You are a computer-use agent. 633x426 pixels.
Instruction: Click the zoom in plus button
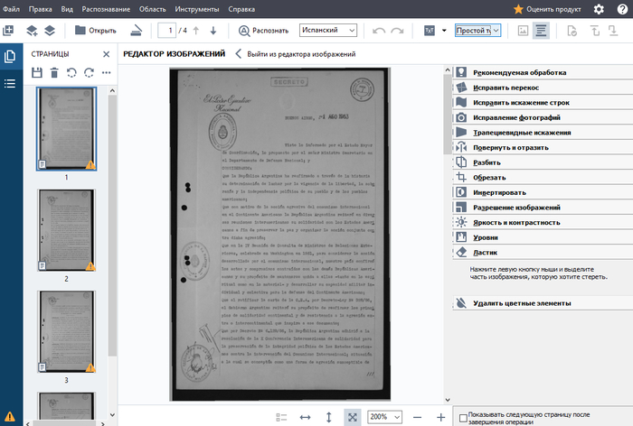[x=440, y=417]
